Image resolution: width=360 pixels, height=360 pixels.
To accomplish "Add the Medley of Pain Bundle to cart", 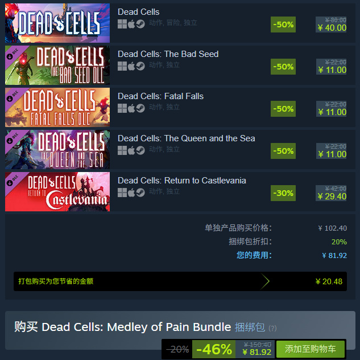I will point(311,349).
